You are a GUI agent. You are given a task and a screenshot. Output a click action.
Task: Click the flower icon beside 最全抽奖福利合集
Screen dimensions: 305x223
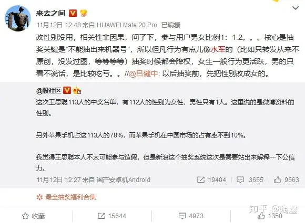pyautogui.click(x=39, y=197)
